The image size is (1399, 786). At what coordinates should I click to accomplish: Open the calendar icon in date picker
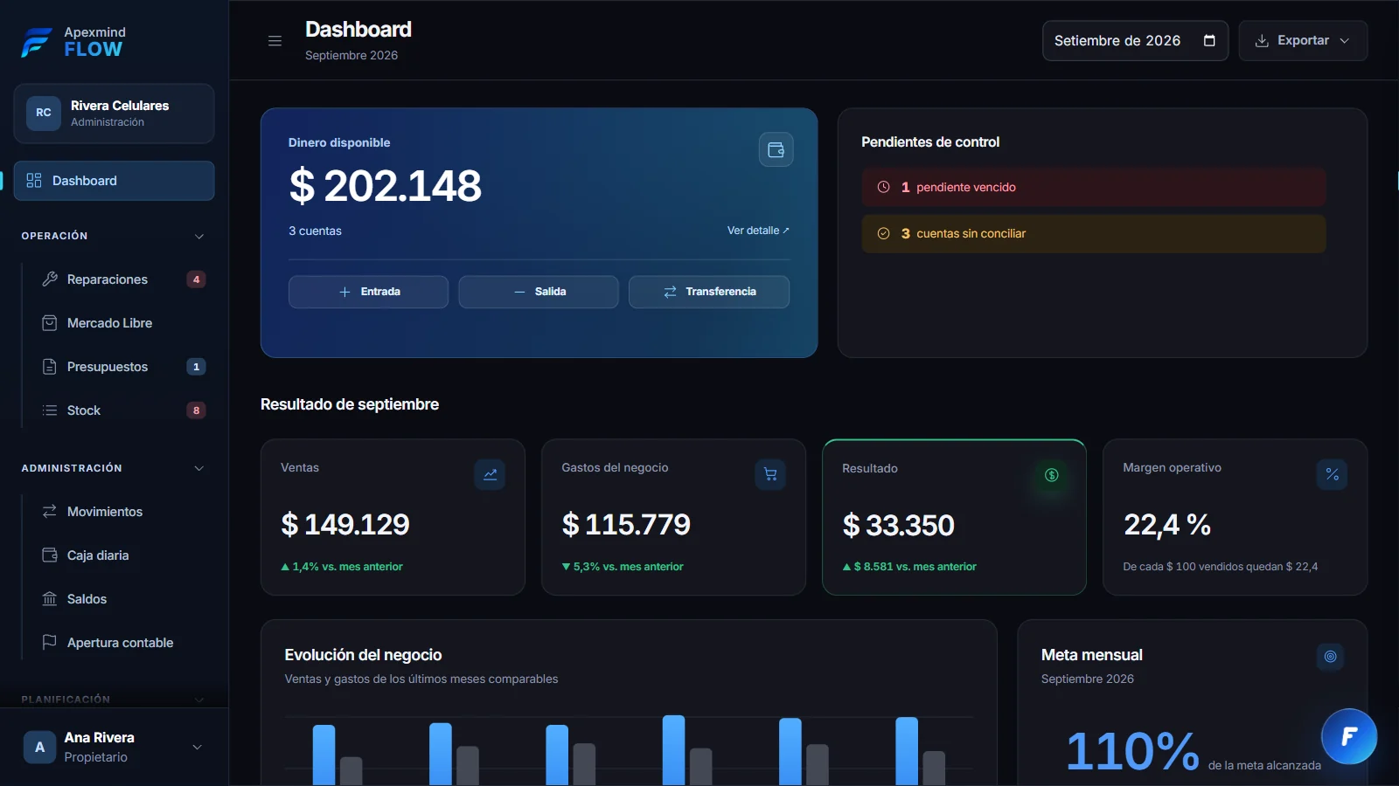(1209, 41)
